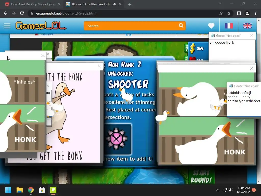
Task: Click the goose carrying the notepad window
Action: coord(218,104)
